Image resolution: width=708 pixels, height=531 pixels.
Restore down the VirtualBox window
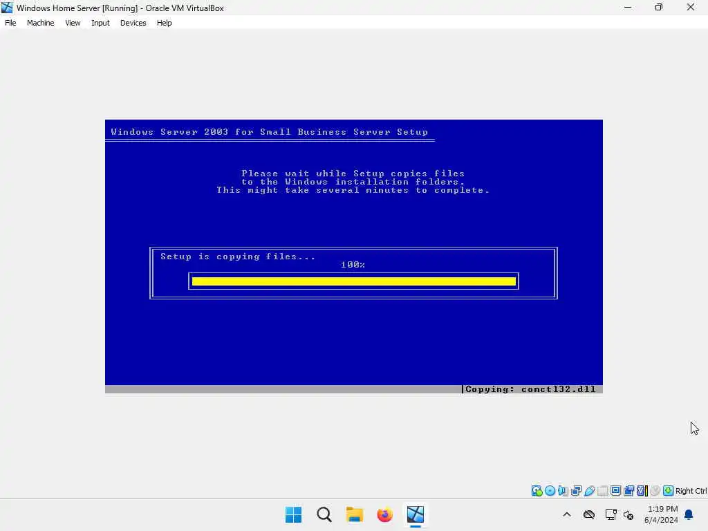(659, 8)
